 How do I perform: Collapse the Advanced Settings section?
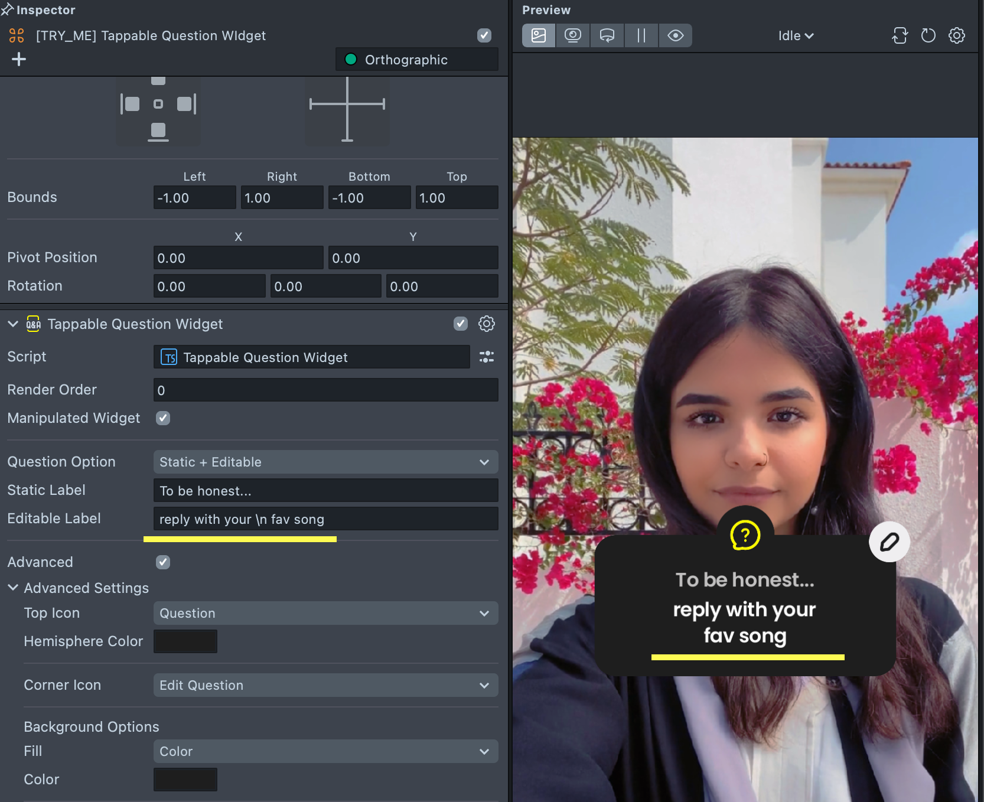click(x=13, y=588)
